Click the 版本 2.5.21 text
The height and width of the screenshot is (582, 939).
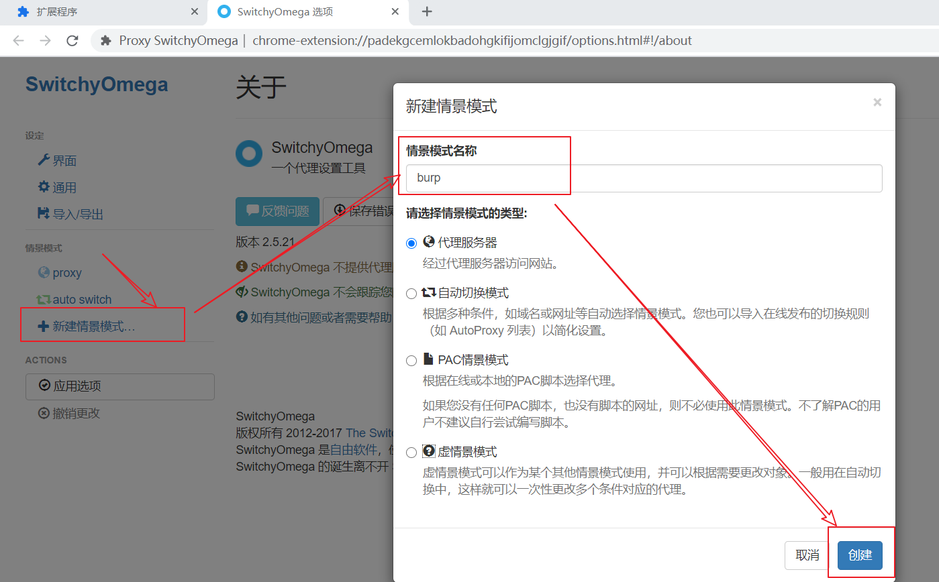tap(265, 242)
